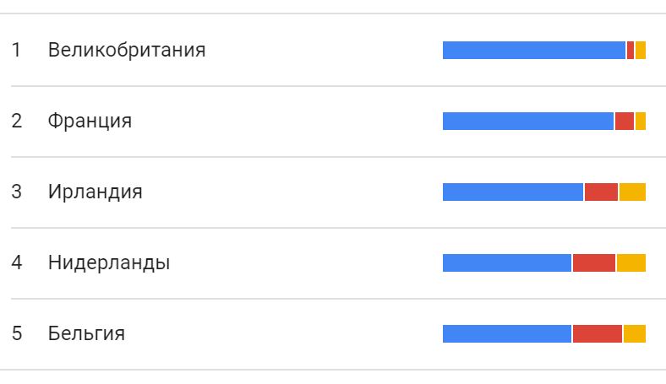Select Бельгия in the ranking list

pyautogui.click(x=86, y=333)
